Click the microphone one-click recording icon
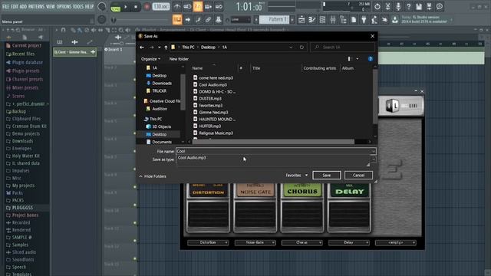 [398, 7]
